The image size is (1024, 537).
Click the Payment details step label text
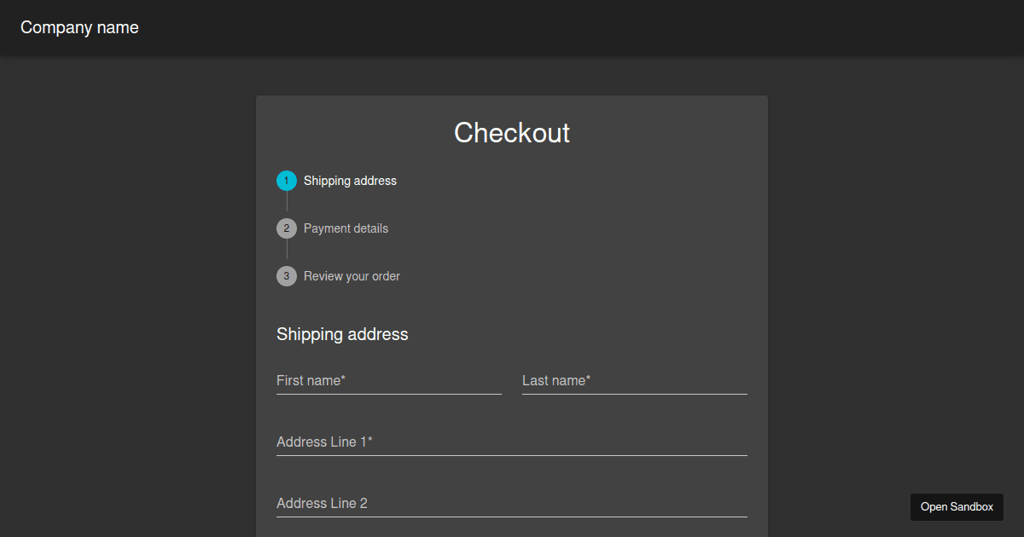tap(346, 228)
